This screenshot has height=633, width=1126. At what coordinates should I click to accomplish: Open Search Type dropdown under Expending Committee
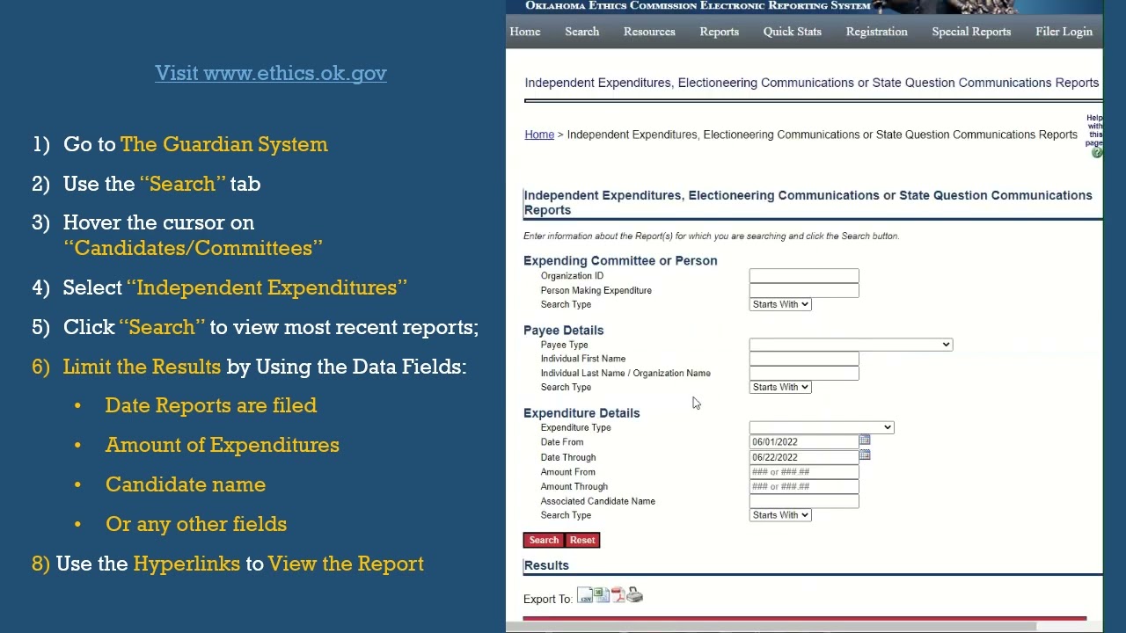coord(780,304)
